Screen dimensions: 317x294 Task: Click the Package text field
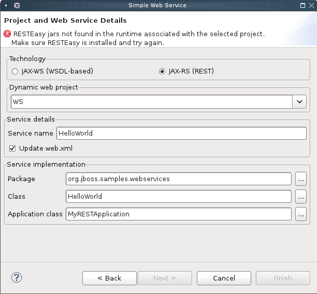pyautogui.click(x=179, y=179)
